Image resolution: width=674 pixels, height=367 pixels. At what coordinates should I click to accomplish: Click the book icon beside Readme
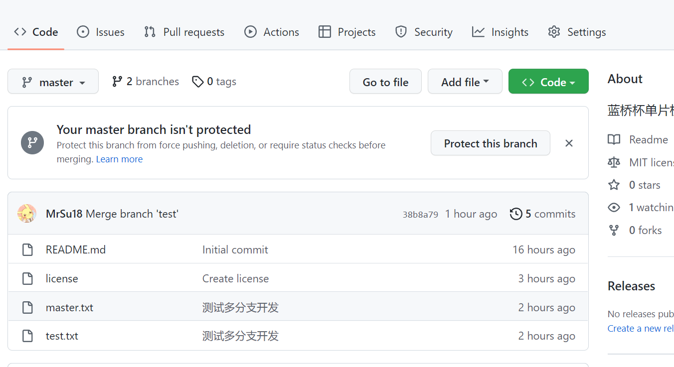614,139
